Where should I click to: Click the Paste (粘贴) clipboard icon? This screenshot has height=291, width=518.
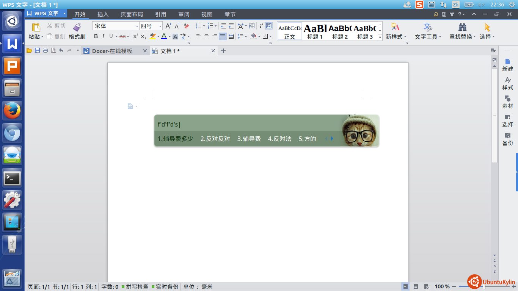(x=36, y=27)
